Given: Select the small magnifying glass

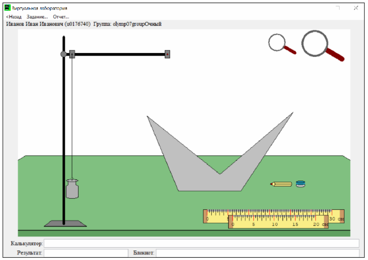Looking at the screenshot, I should click(x=282, y=44).
